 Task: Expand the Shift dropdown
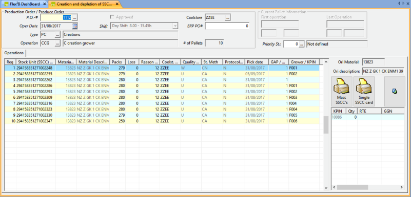(175, 26)
